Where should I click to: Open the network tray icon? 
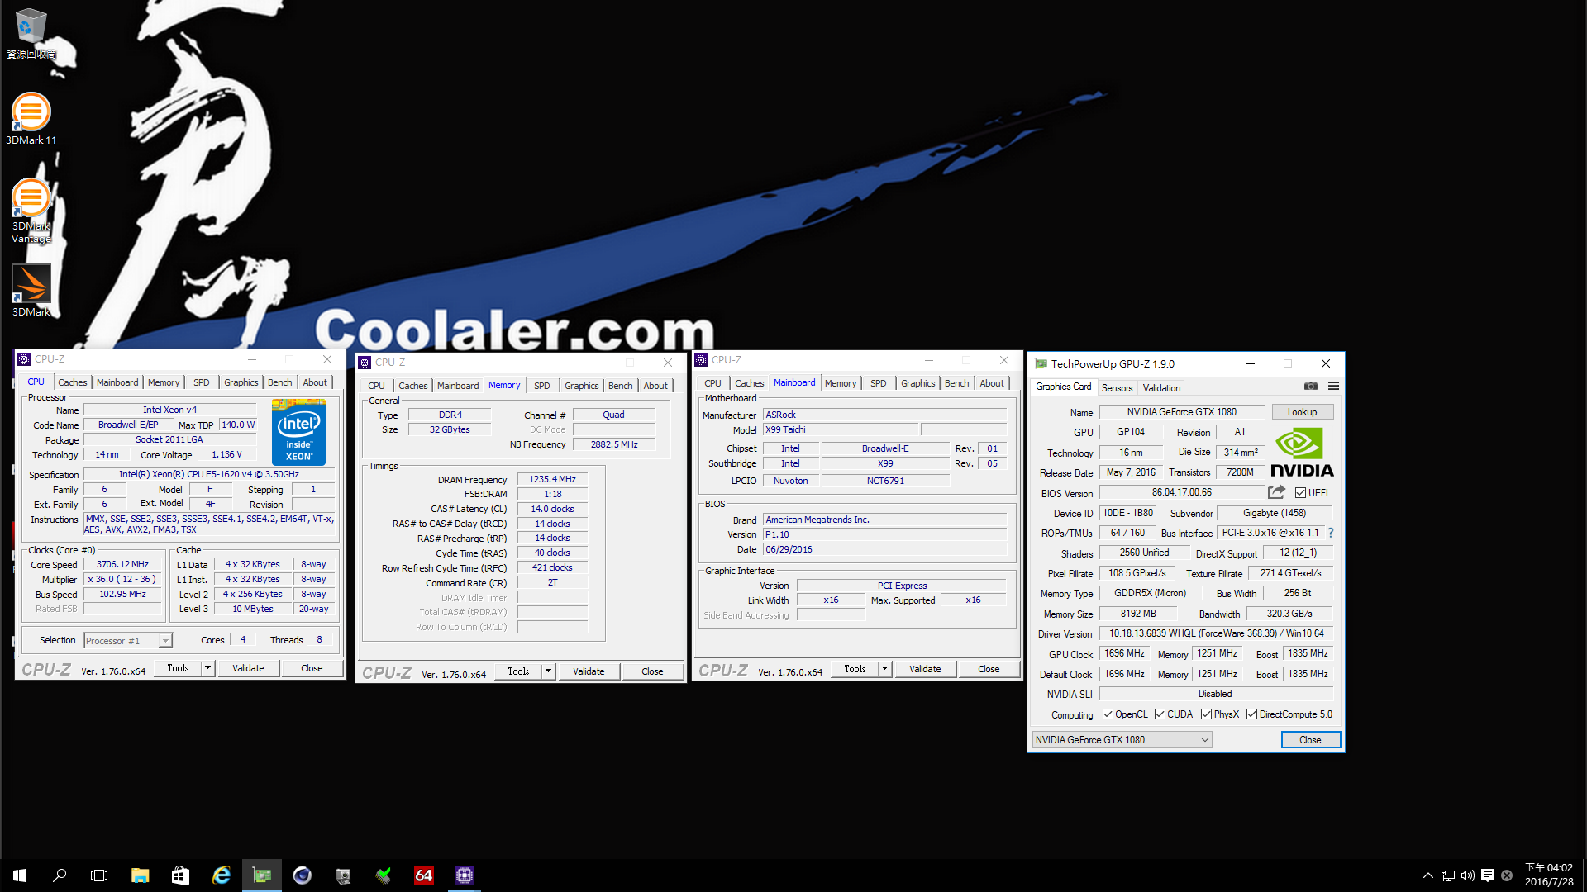coord(1448,875)
